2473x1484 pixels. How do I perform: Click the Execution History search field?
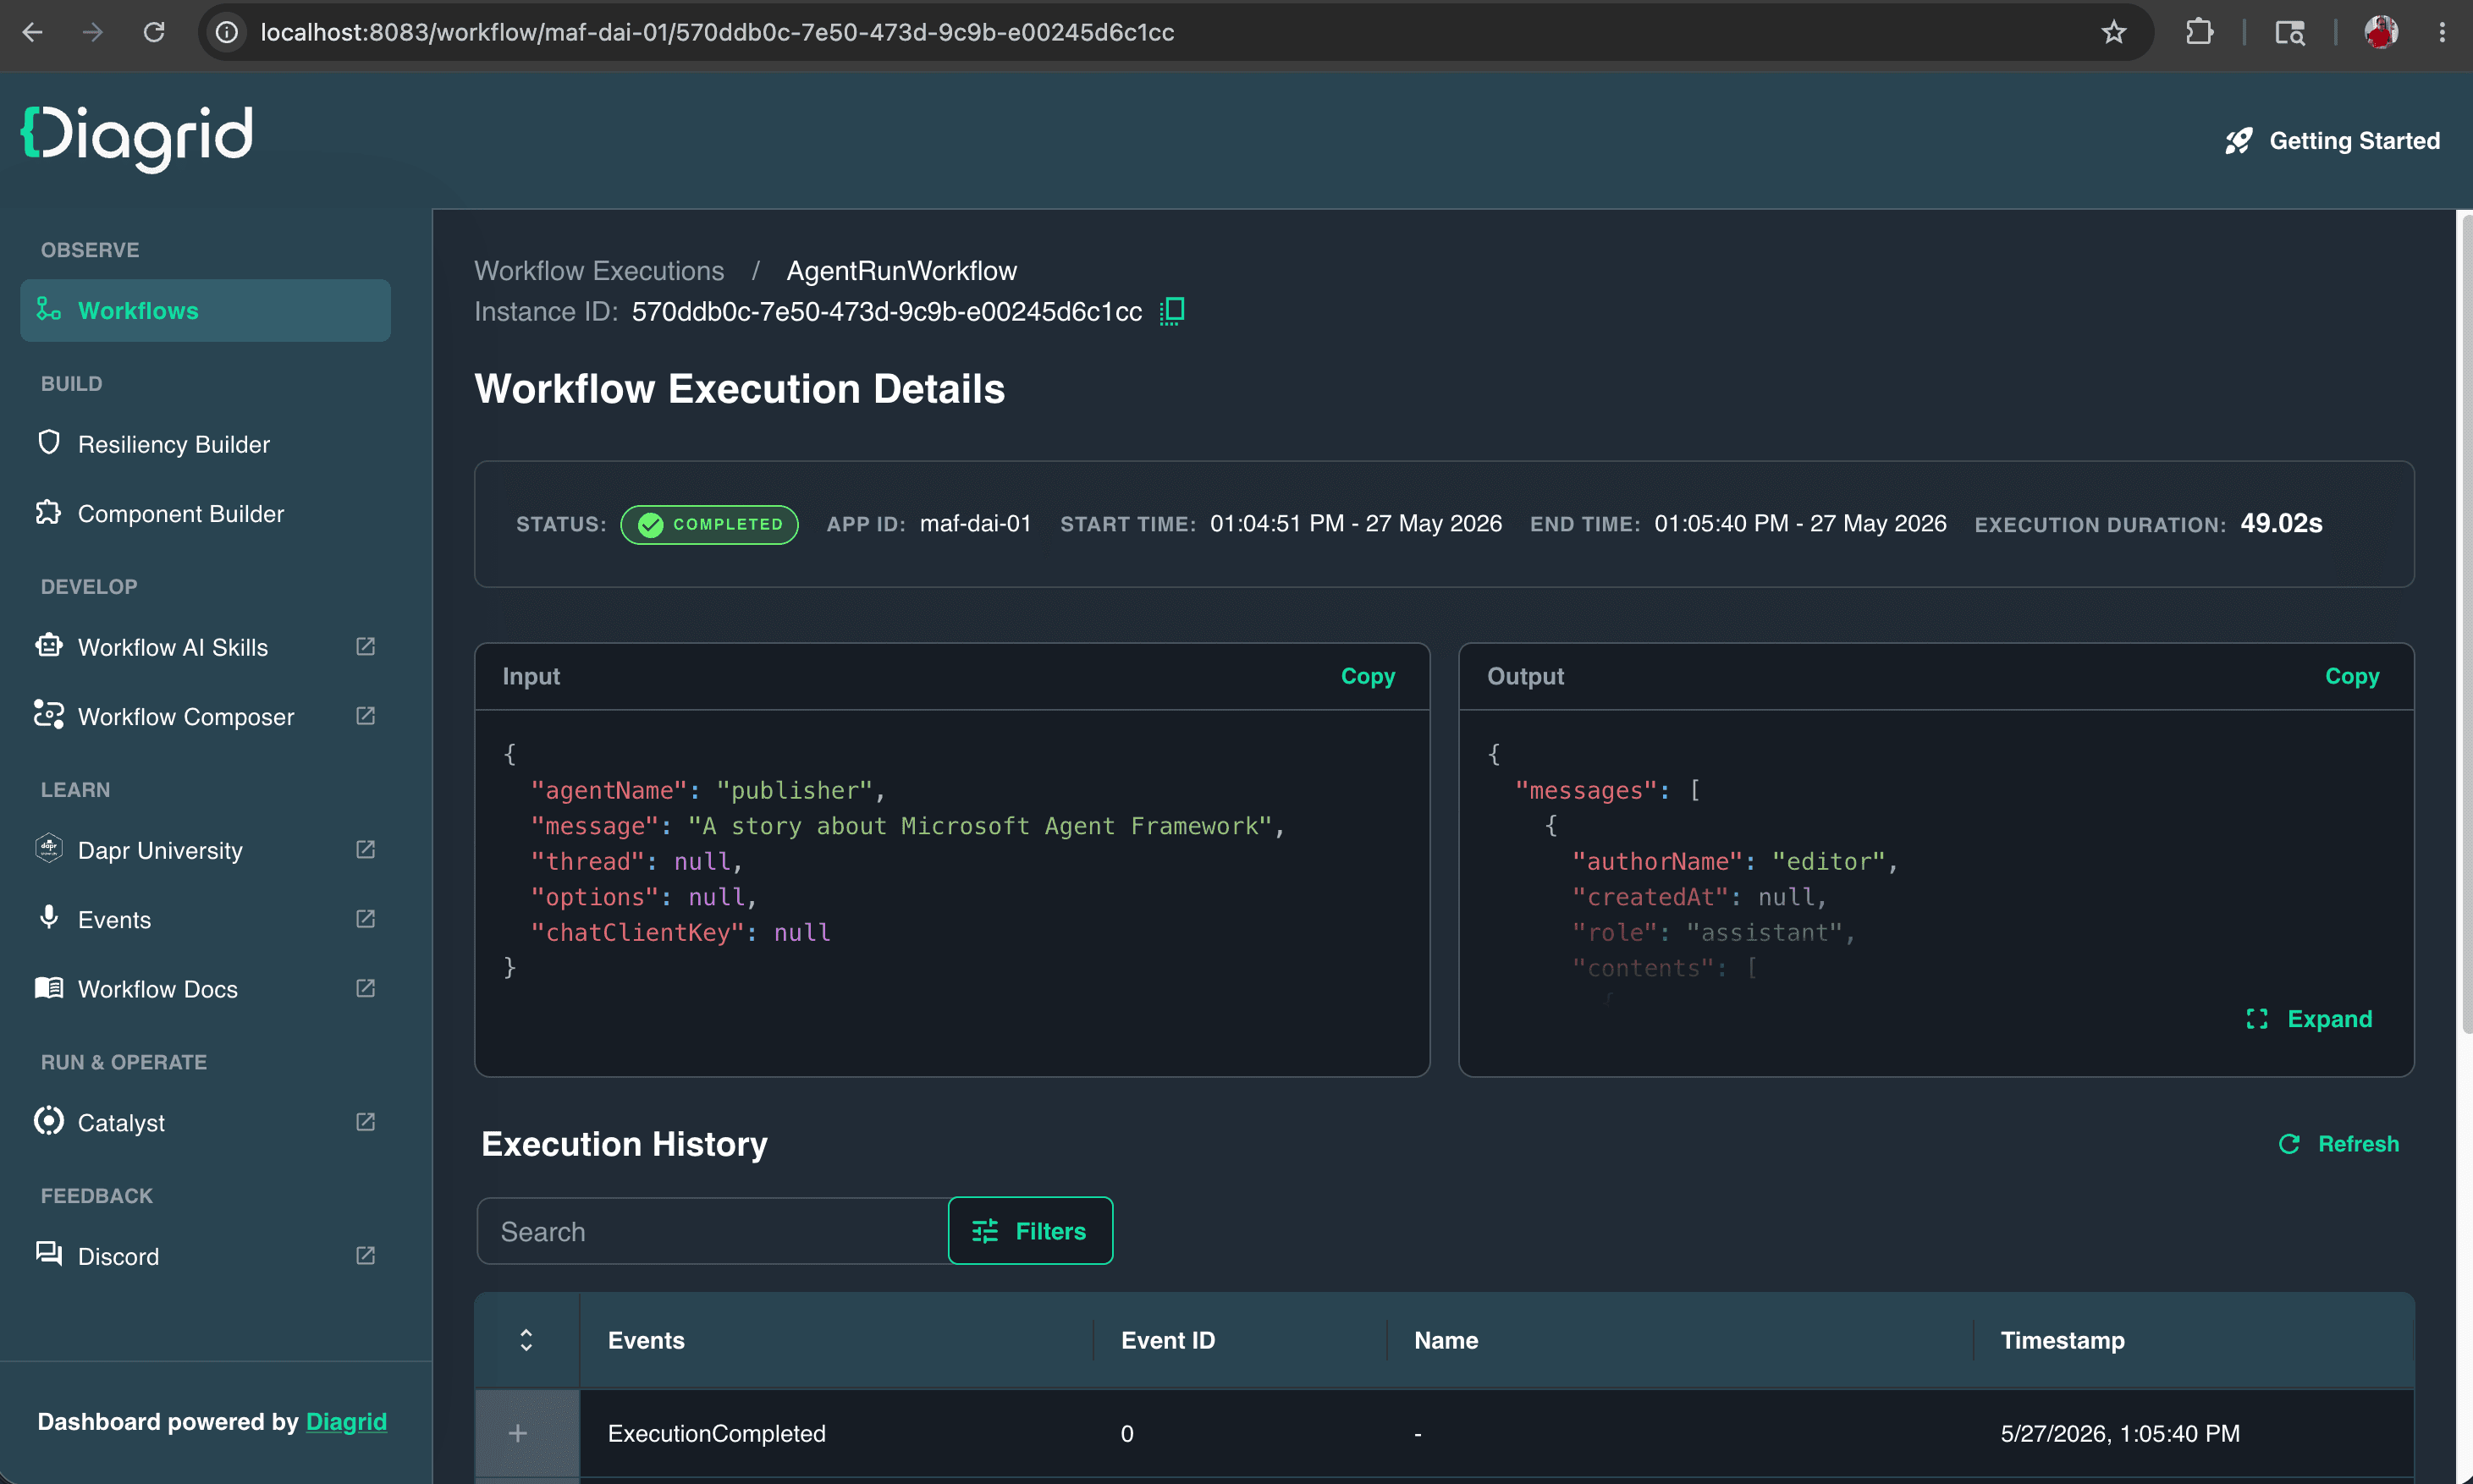[713, 1231]
